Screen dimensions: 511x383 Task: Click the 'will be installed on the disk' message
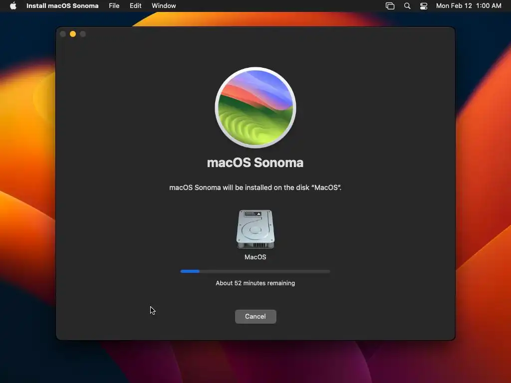[x=255, y=188]
